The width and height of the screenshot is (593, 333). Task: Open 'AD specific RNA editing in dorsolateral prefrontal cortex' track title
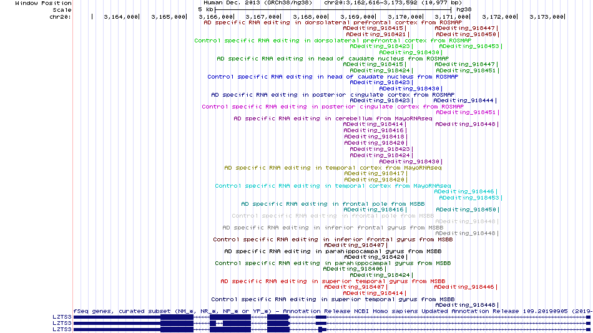pos(333,22)
